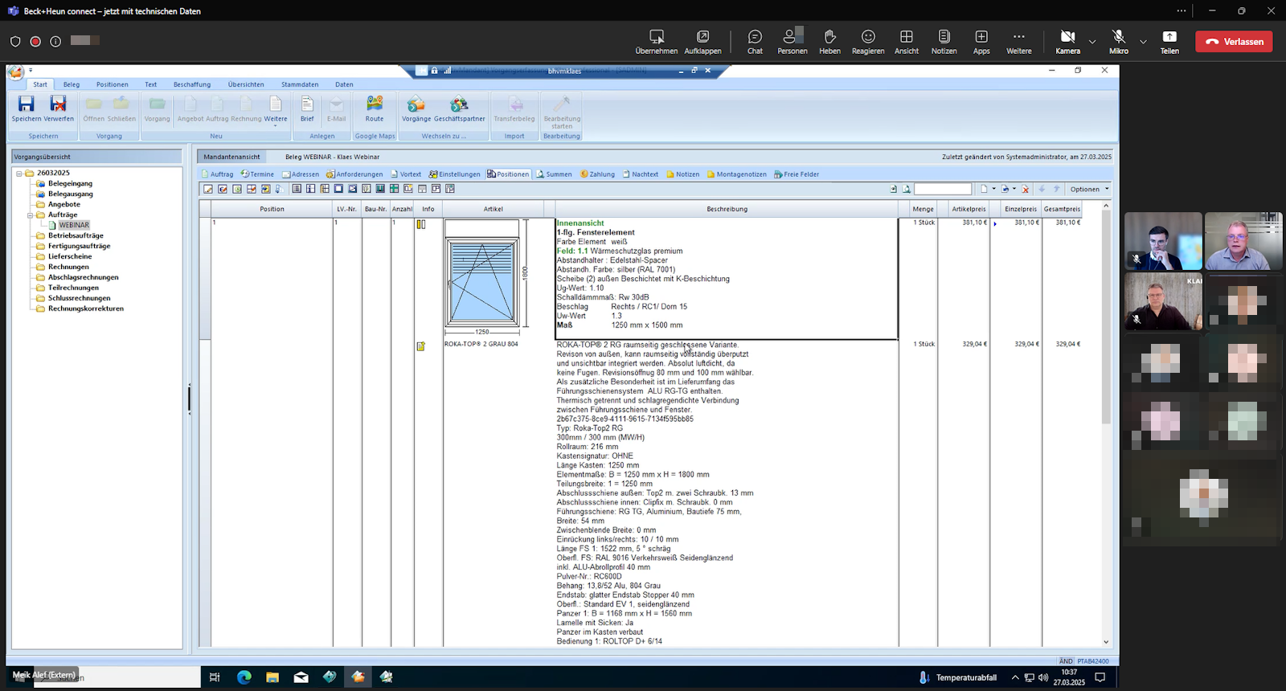Create a new Brief letter
This screenshot has height=691, width=1286.
coord(307,108)
